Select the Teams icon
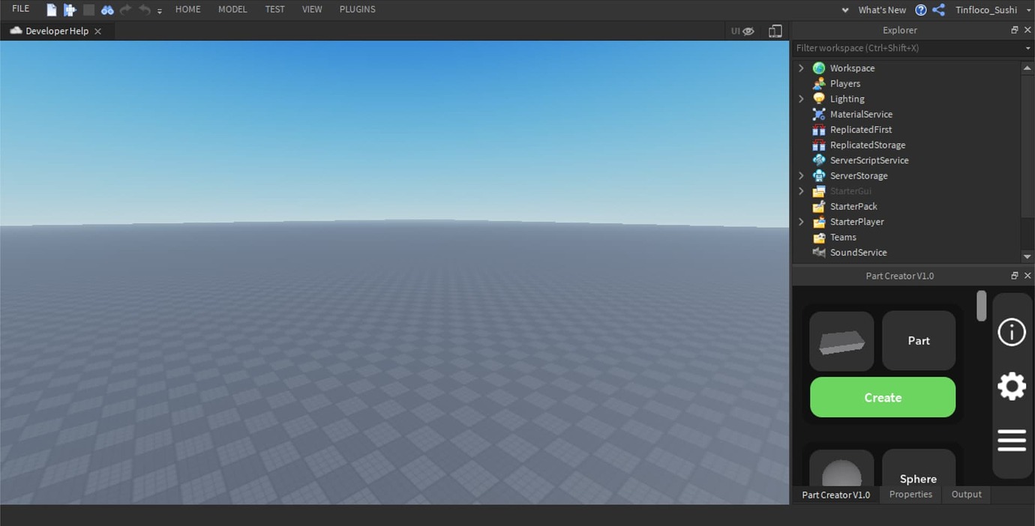 point(819,237)
